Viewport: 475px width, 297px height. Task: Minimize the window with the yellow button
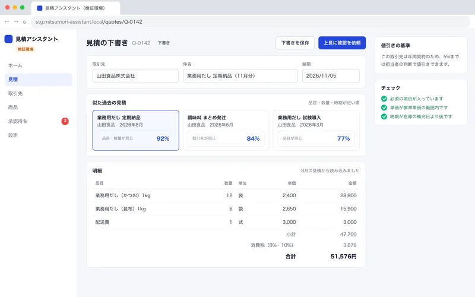tap(15, 8)
